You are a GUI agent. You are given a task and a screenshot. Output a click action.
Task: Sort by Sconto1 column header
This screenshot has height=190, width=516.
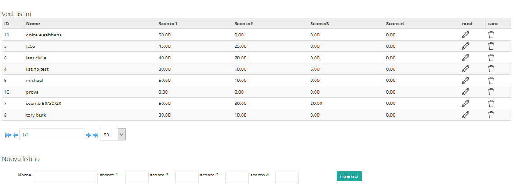click(x=168, y=23)
